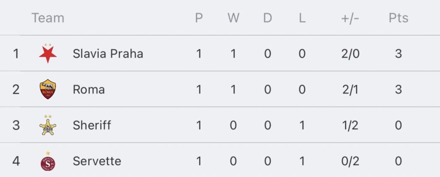Open the Servette team name
Image resolution: width=440 pixels, height=177 pixels.
(x=97, y=161)
